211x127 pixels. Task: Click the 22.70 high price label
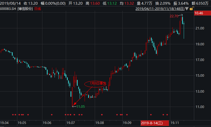click(x=174, y=16)
